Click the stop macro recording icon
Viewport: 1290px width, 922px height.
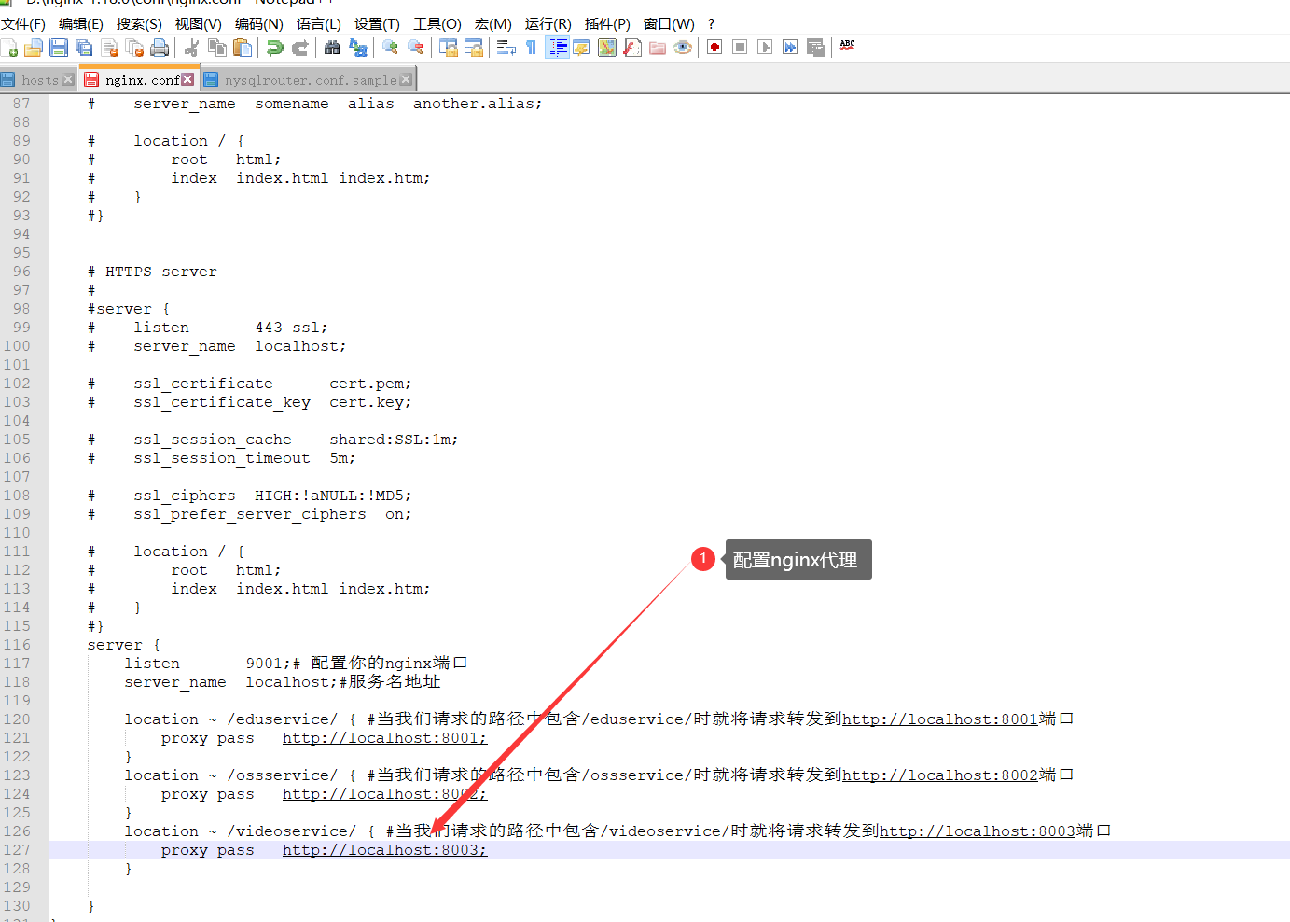(x=740, y=48)
